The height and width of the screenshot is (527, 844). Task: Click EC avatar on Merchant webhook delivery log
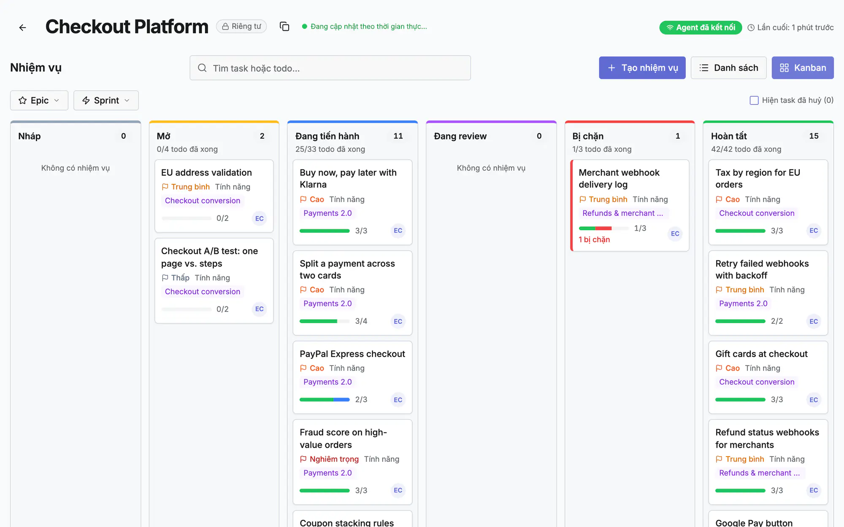click(x=675, y=234)
